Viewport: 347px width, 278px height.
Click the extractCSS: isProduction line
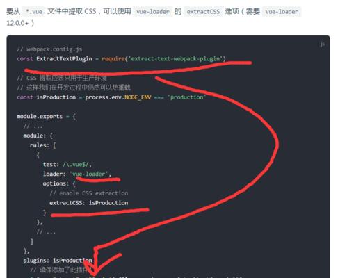point(88,203)
